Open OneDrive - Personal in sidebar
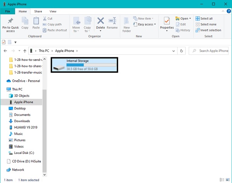The image size is (232, 183). pos(23,81)
